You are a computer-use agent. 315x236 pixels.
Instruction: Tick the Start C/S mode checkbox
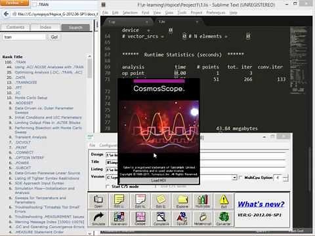coord(108,186)
